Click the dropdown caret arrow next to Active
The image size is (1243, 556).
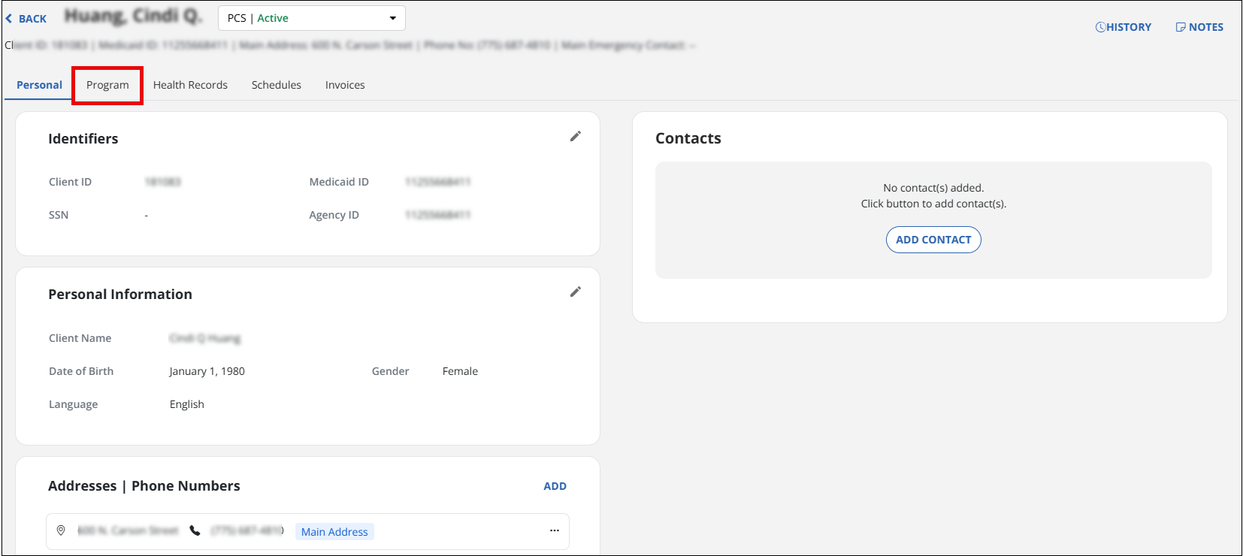[392, 18]
